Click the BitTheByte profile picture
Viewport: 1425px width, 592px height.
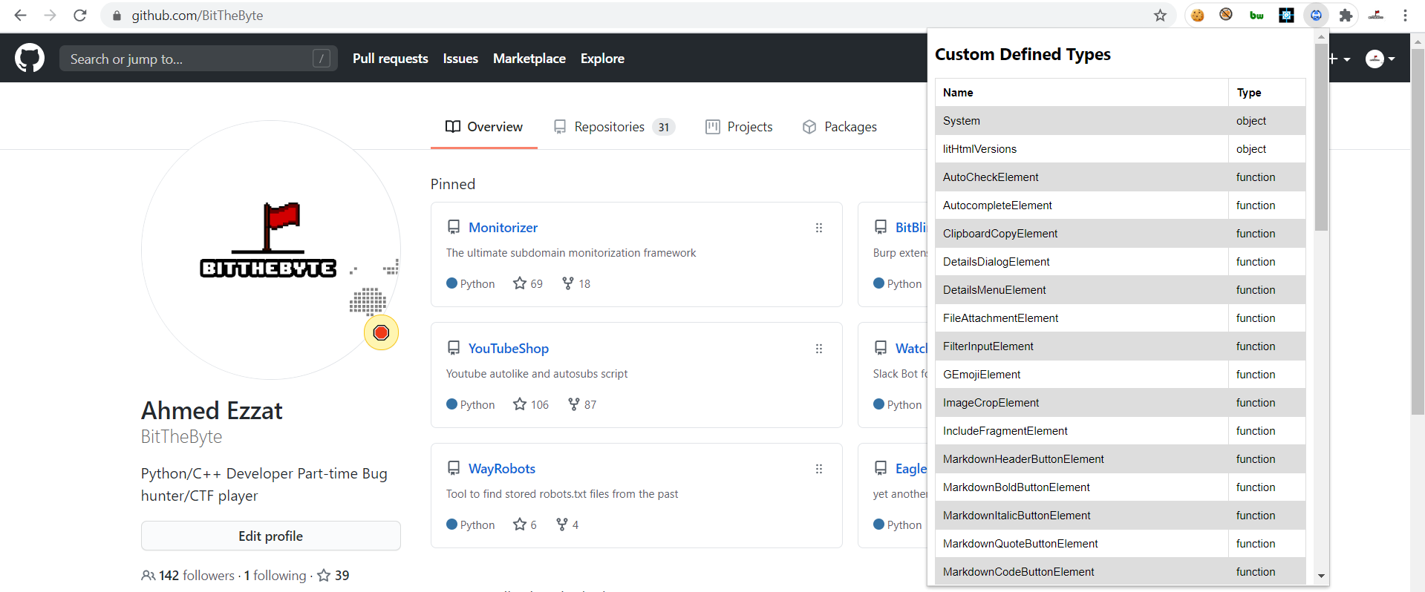pos(271,250)
